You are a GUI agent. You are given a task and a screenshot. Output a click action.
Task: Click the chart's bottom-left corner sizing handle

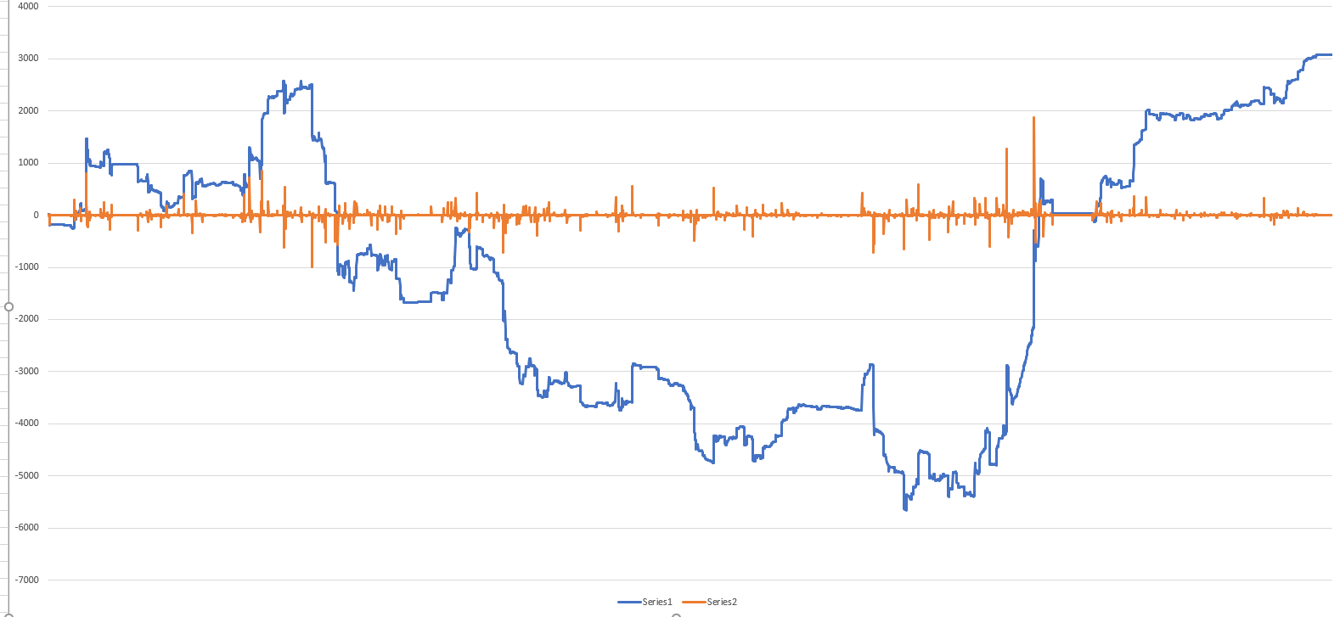coord(8,615)
